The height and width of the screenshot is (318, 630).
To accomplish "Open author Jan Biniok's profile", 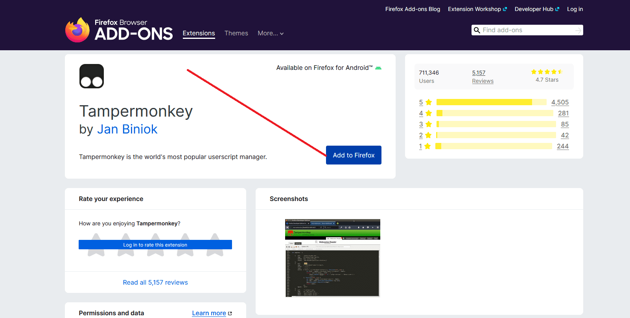I will click(127, 129).
